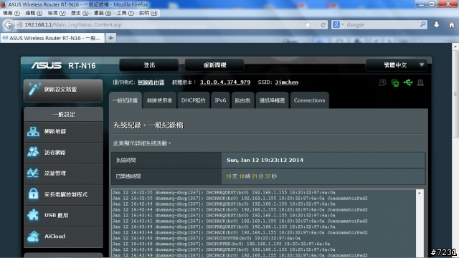Screen dimensions: 459x258
Task: Click the USB application puzzle icon
Action: pyautogui.click(x=33, y=215)
